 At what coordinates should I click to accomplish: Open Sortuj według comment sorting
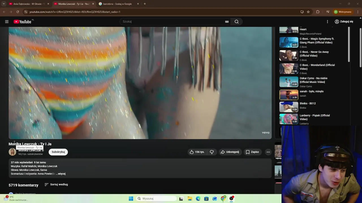[56, 184]
